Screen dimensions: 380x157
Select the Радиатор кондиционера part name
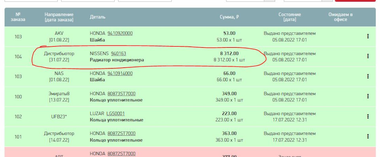tap(117, 60)
